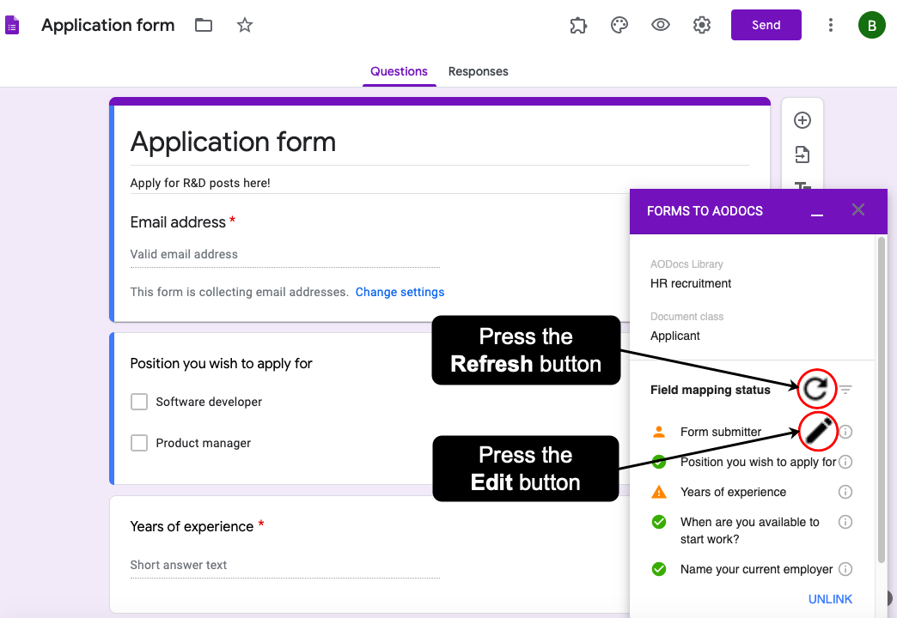
Task: Check the Product manager checkbox
Action: (x=139, y=443)
